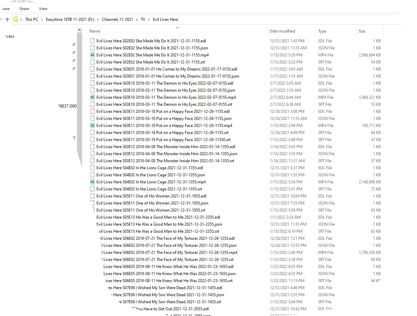Select S03E12 The Monster Inside Him .srt file name
The height and width of the screenshot is (316, 417).
pyautogui.click(x=165, y=161)
